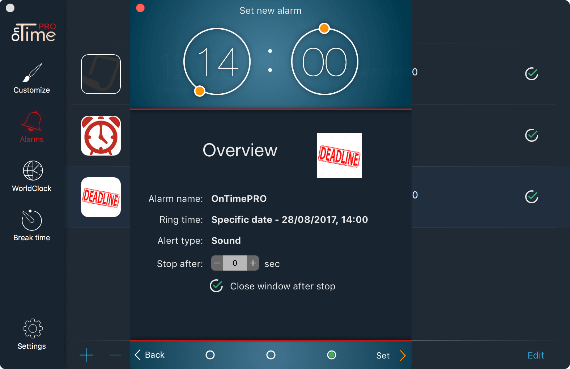The width and height of the screenshot is (570, 369).
Task: Toggle enabled checkmark for DEADLINE alarm row
Action: [x=532, y=197]
